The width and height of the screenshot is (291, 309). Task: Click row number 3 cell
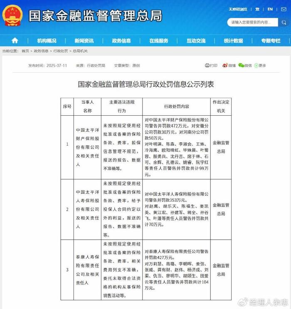point(67,270)
